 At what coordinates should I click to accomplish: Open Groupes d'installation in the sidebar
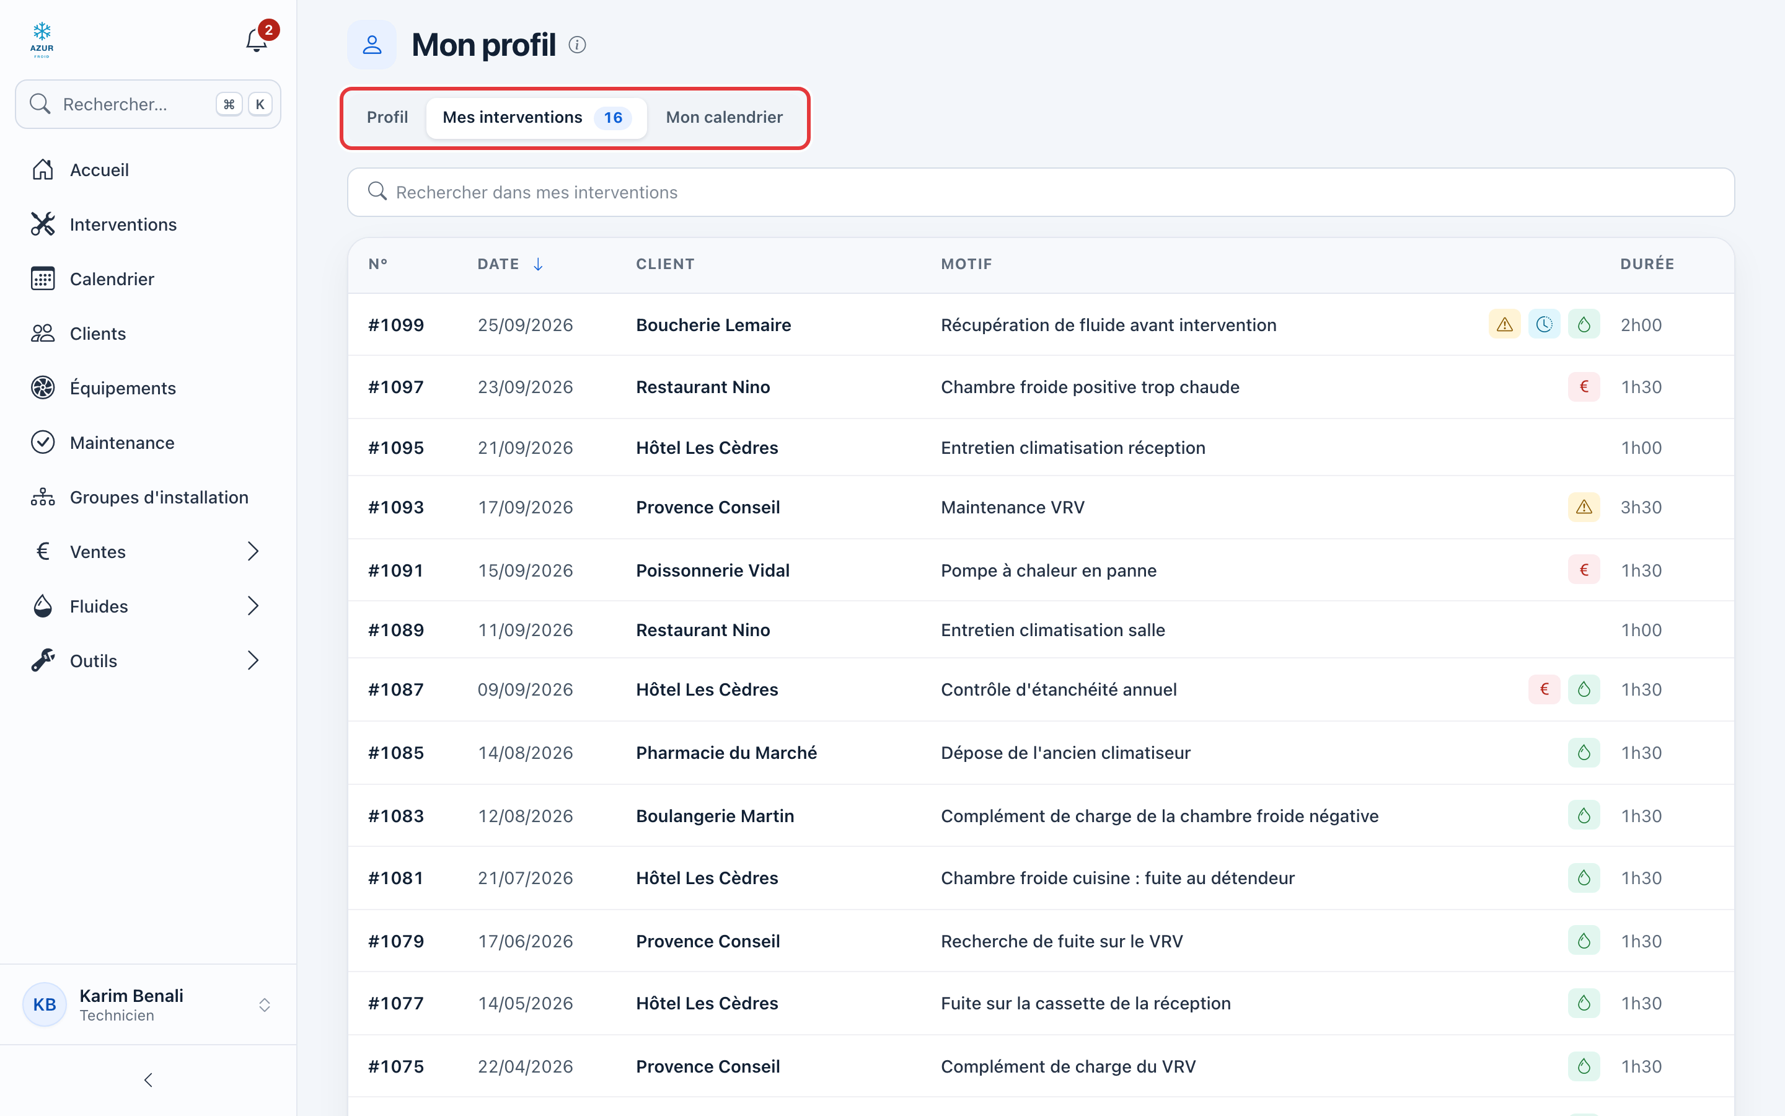148,497
